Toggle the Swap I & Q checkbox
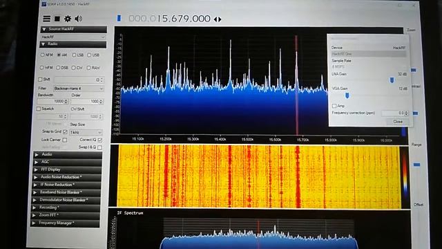This screenshot has width=442, height=249. pyautogui.click(x=99, y=147)
